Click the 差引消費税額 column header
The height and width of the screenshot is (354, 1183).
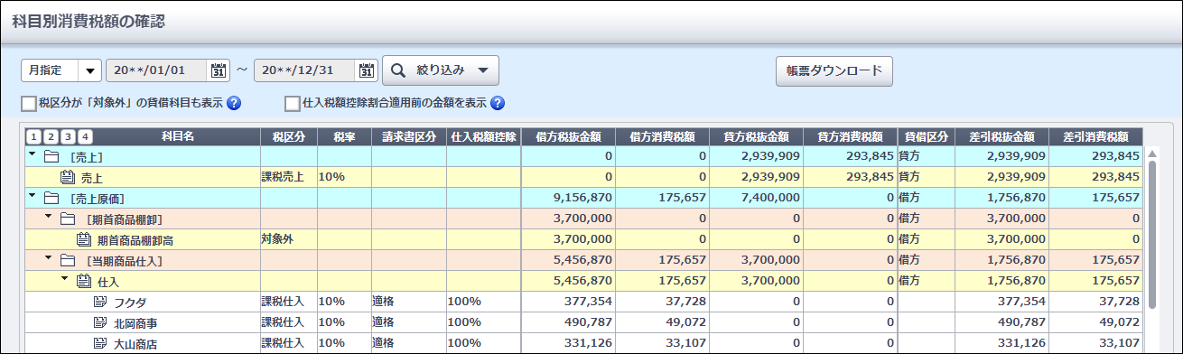click(1096, 137)
